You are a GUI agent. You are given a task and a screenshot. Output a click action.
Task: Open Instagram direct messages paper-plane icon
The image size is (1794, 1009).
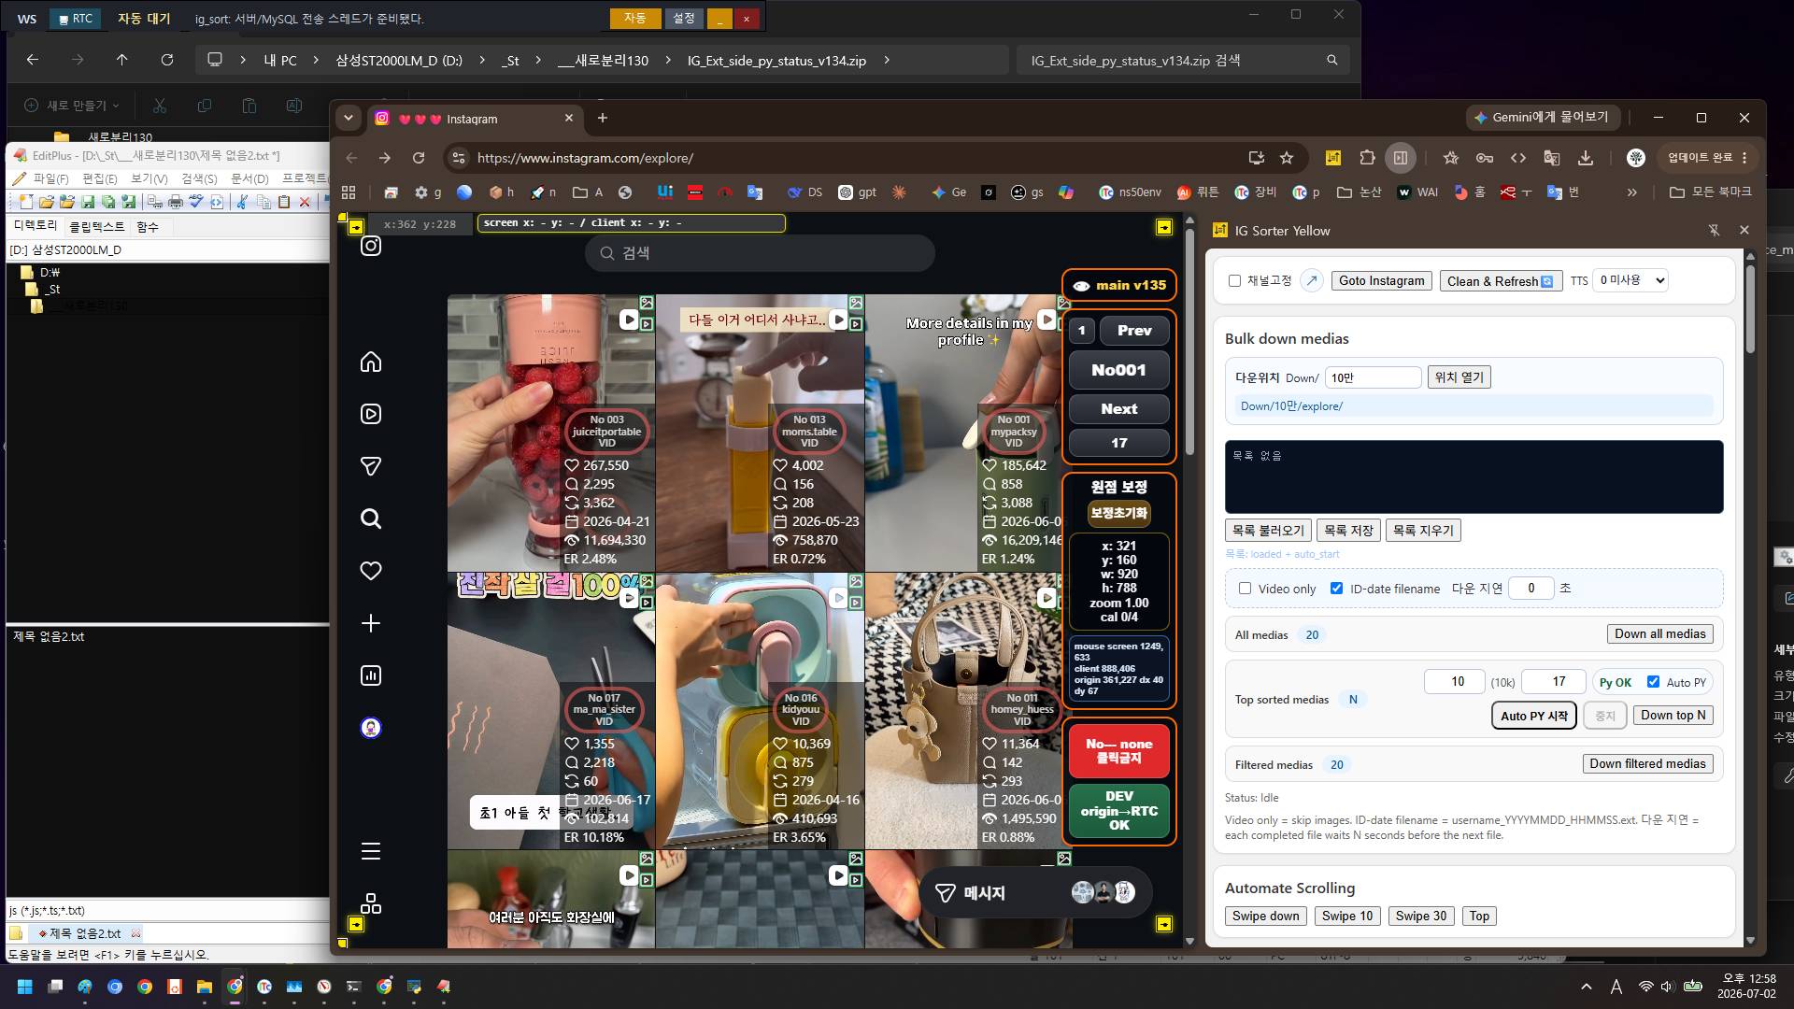tap(371, 466)
